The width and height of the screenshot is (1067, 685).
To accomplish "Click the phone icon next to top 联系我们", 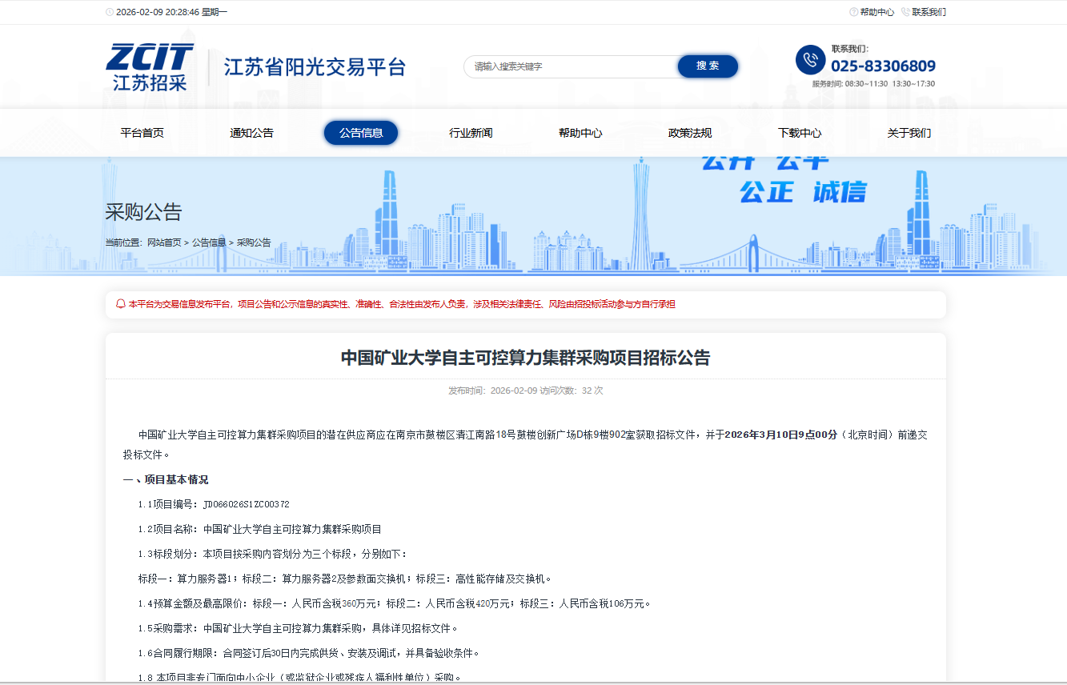I will pos(905,12).
